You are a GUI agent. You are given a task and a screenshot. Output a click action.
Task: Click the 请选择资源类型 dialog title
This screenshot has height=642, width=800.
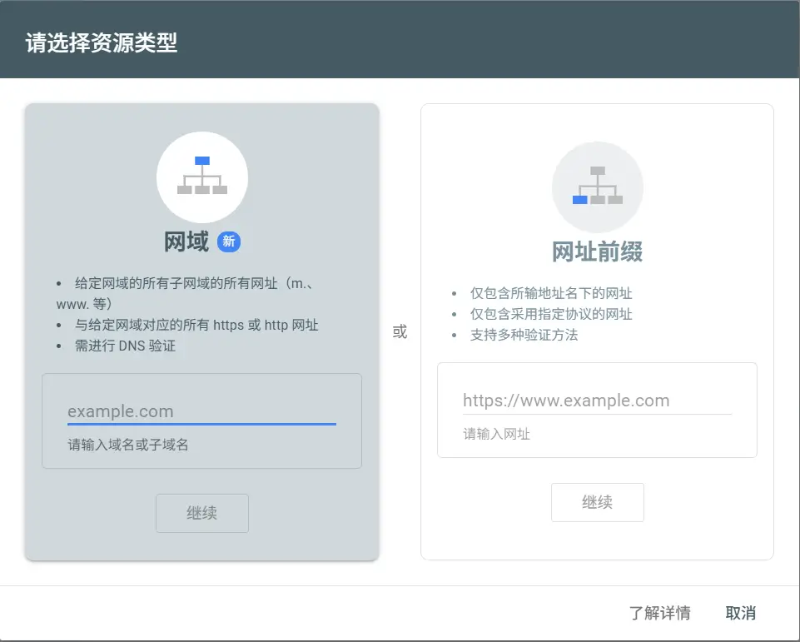click(102, 43)
